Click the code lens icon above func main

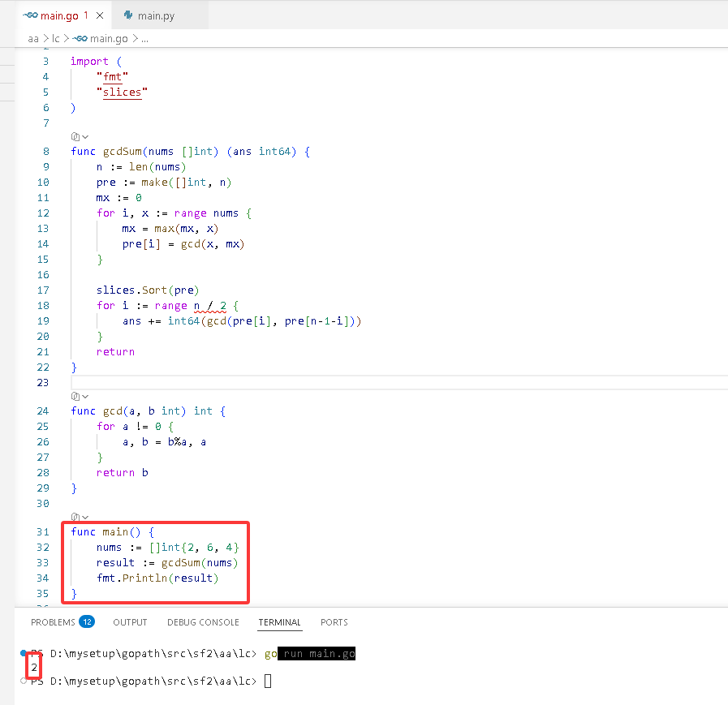pos(75,517)
